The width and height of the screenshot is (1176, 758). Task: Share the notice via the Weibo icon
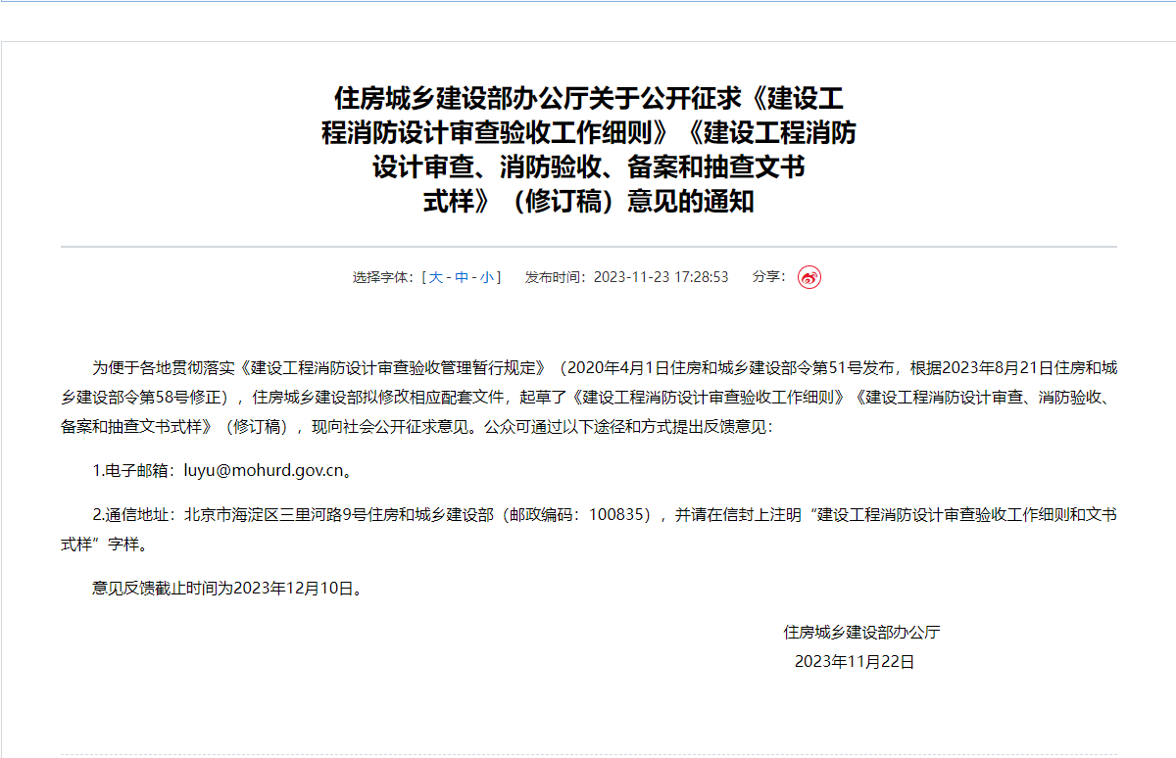pyautogui.click(x=808, y=277)
